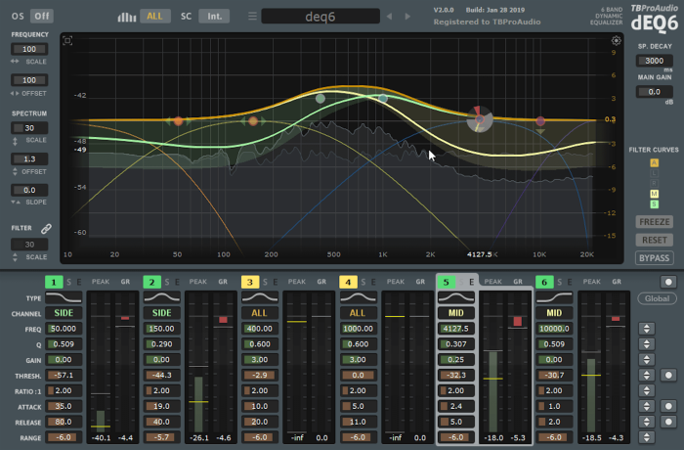684x450 pixels.
Task: Click round button beside threshold row
Action: click(668, 376)
